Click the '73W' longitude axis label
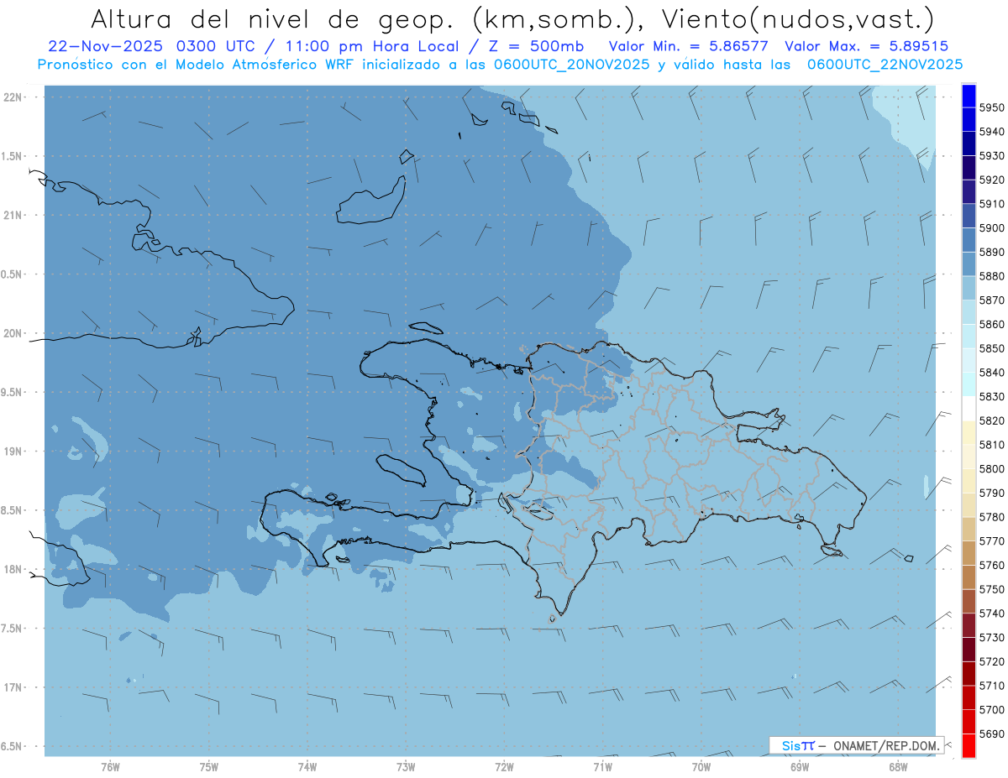 [x=406, y=766]
